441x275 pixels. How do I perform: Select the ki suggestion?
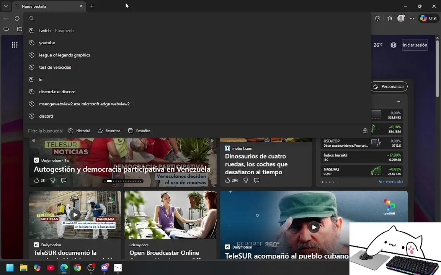(x=197, y=79)
